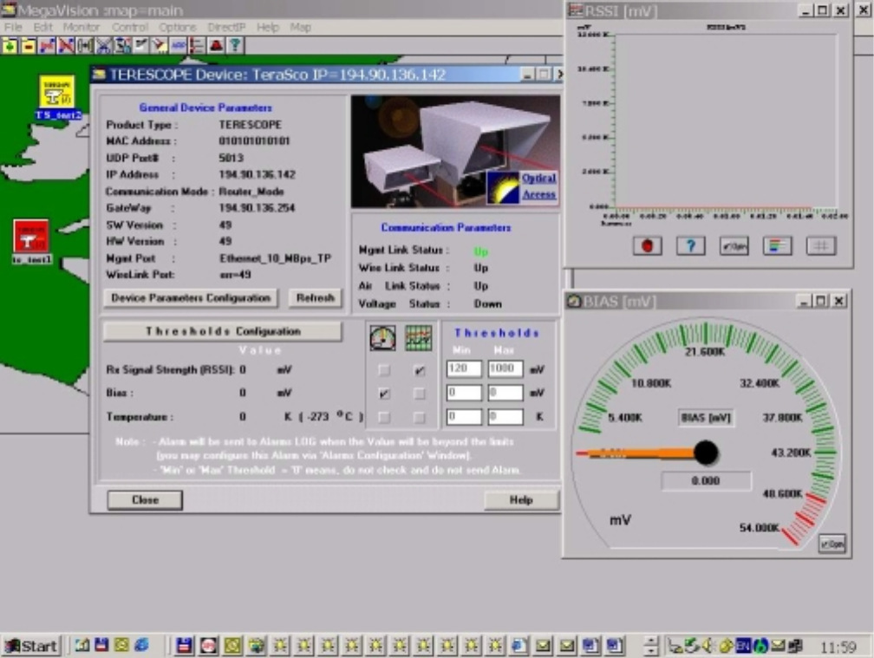The width and height of the screenshot is (874, 658).
Task: Click the Bias Max threshold field
Action: pyautogui.click(x=505, y=393)
